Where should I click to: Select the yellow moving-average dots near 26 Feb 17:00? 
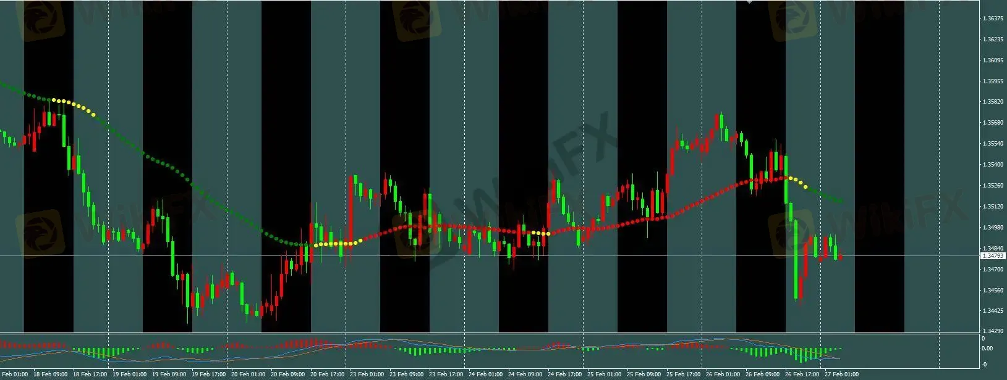tap(800, 183)
